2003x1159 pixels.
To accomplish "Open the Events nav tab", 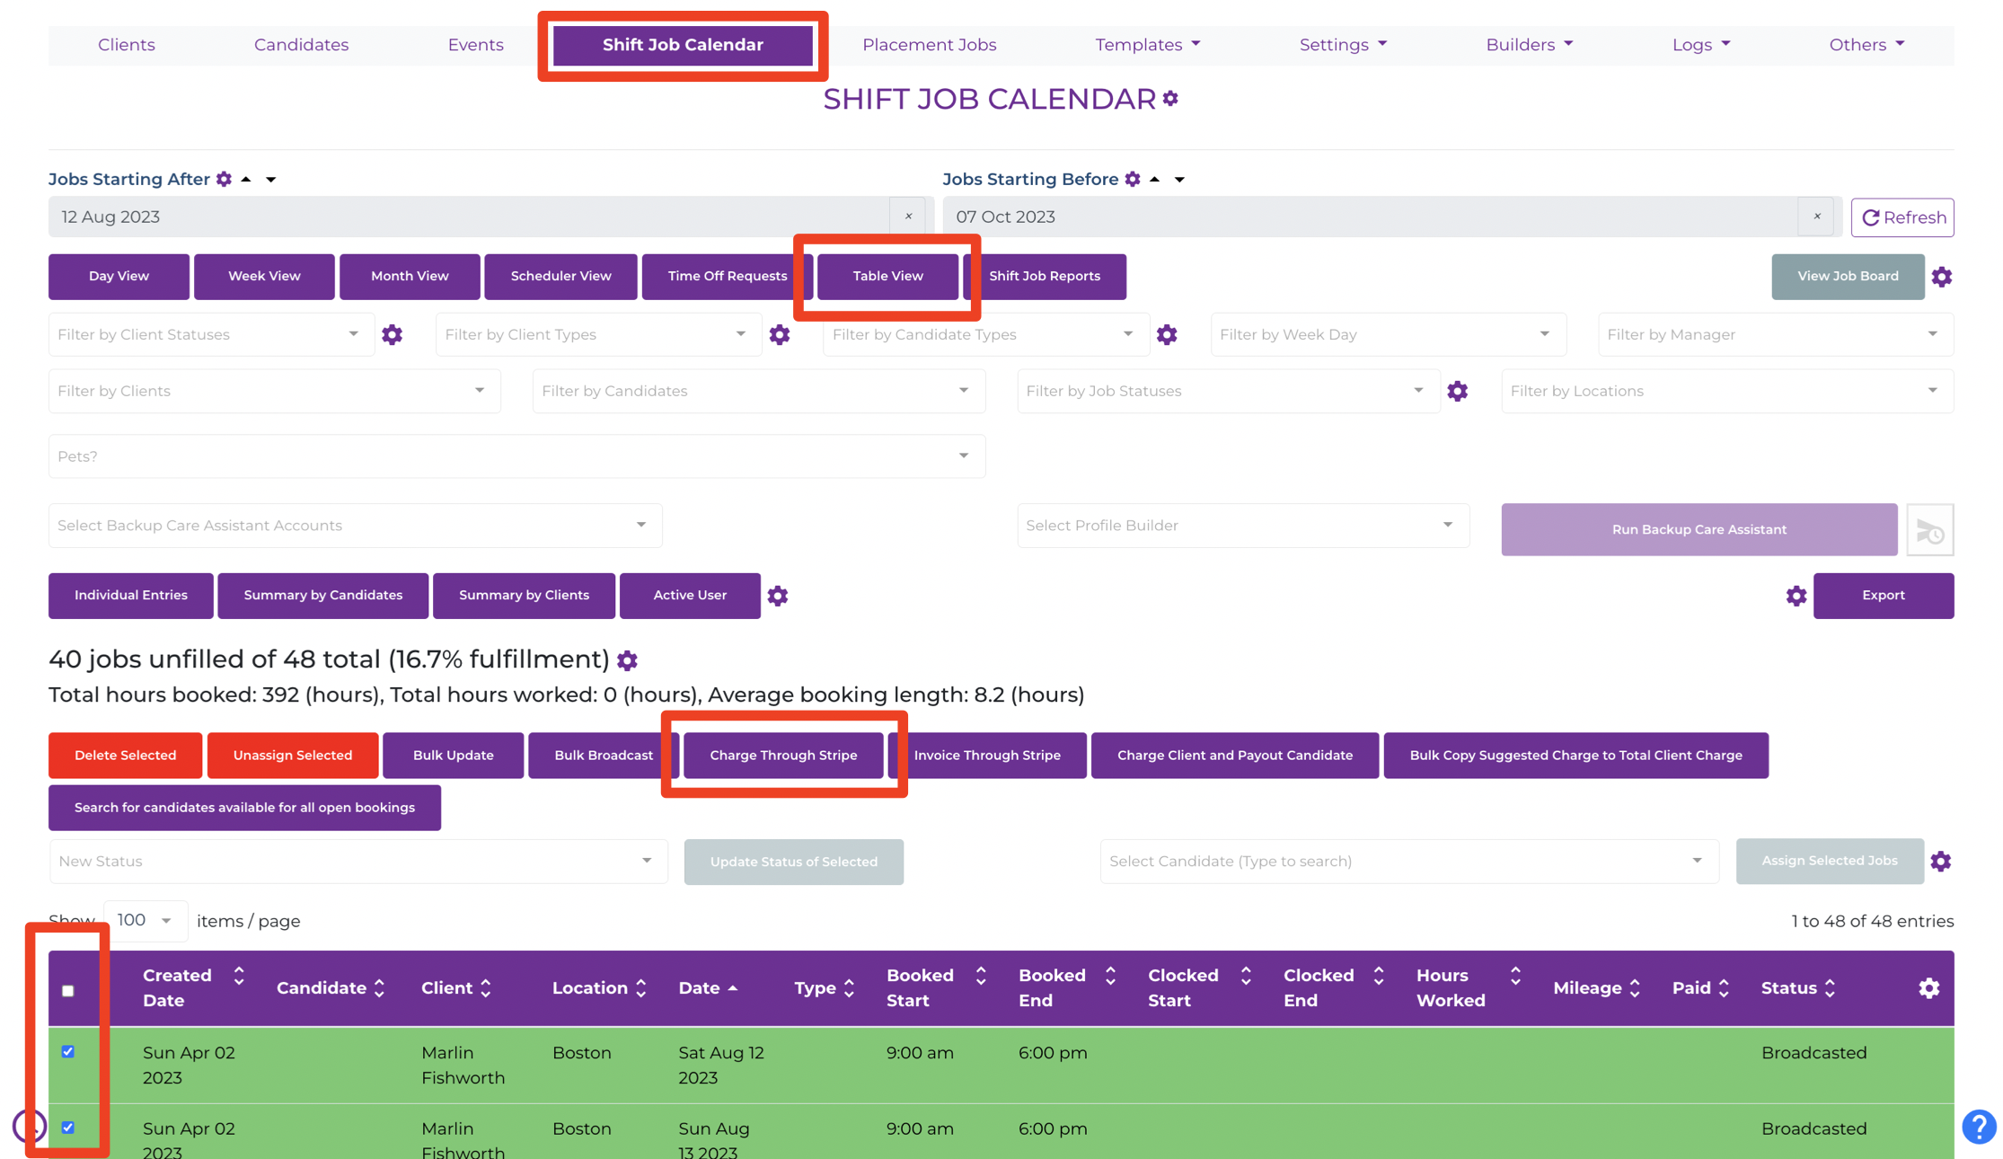I will (x=475, y=45).
